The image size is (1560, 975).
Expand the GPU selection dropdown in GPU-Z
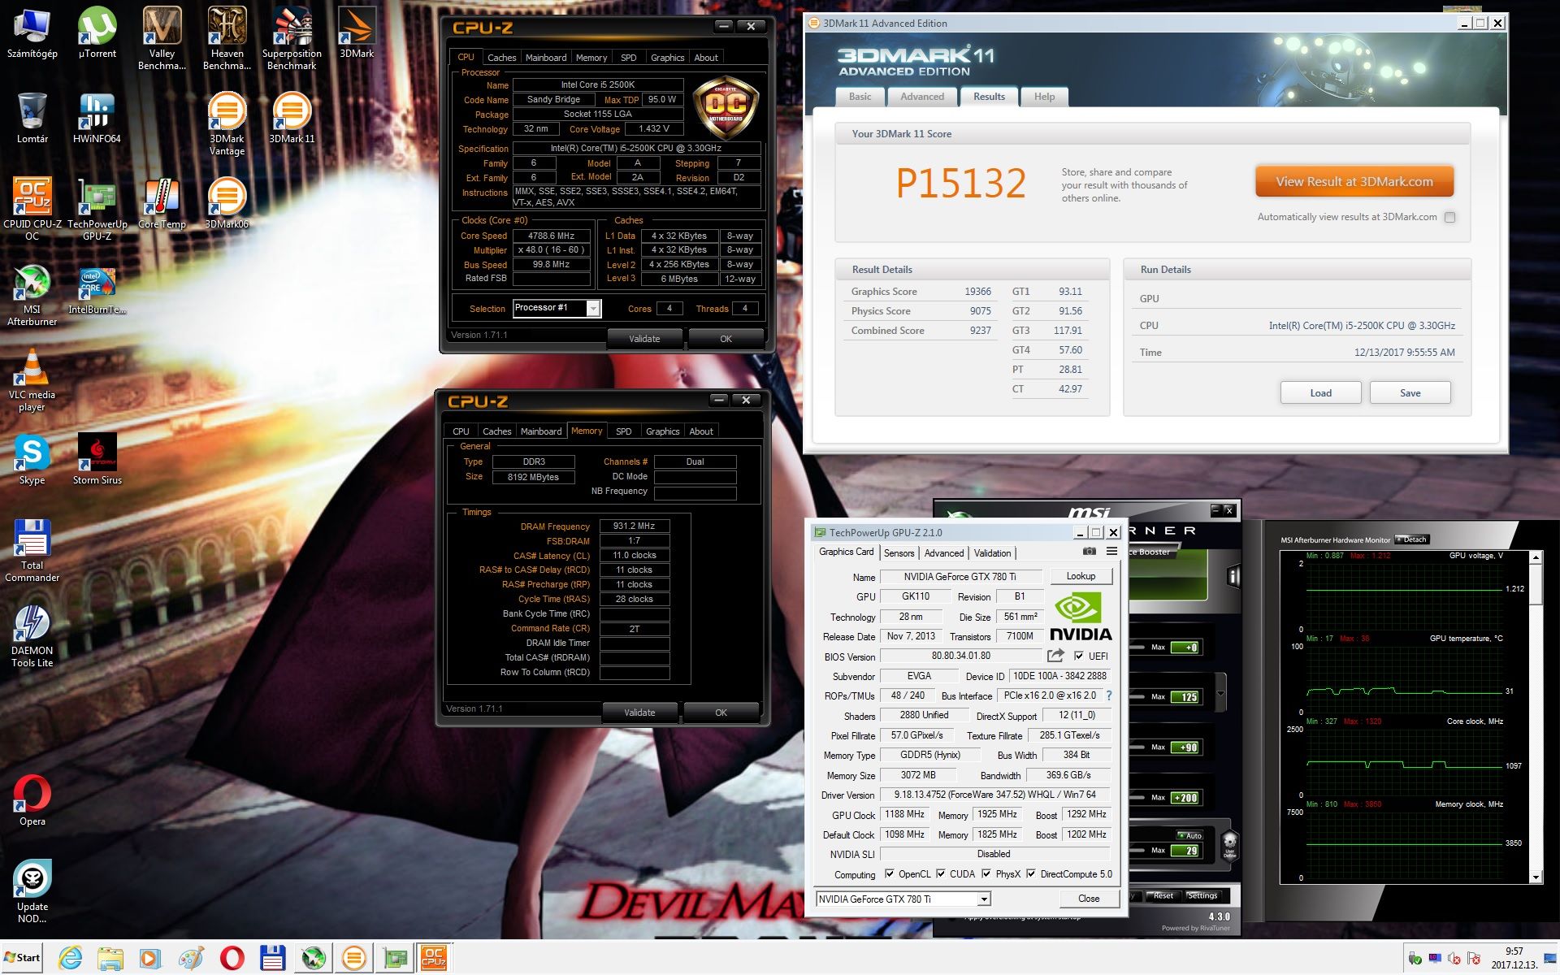[x=983, y=899]
